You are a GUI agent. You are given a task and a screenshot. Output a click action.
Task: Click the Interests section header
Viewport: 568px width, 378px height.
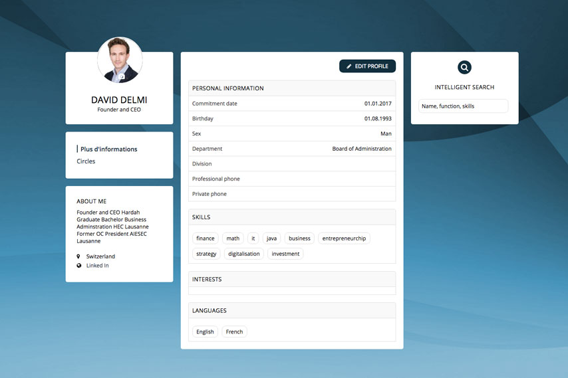click(x=292, y=279)
